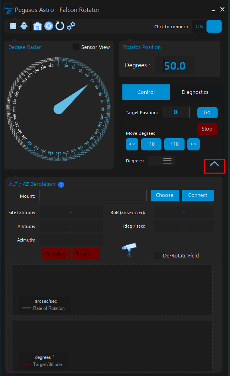Switch to the Control tab

146,92
